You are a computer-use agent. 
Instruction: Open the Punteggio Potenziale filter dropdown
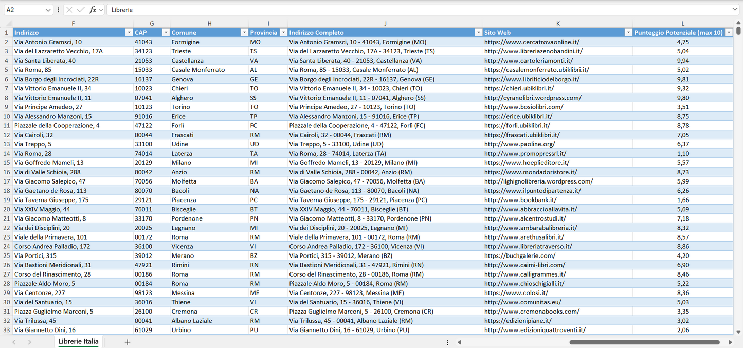coord(729,32)
